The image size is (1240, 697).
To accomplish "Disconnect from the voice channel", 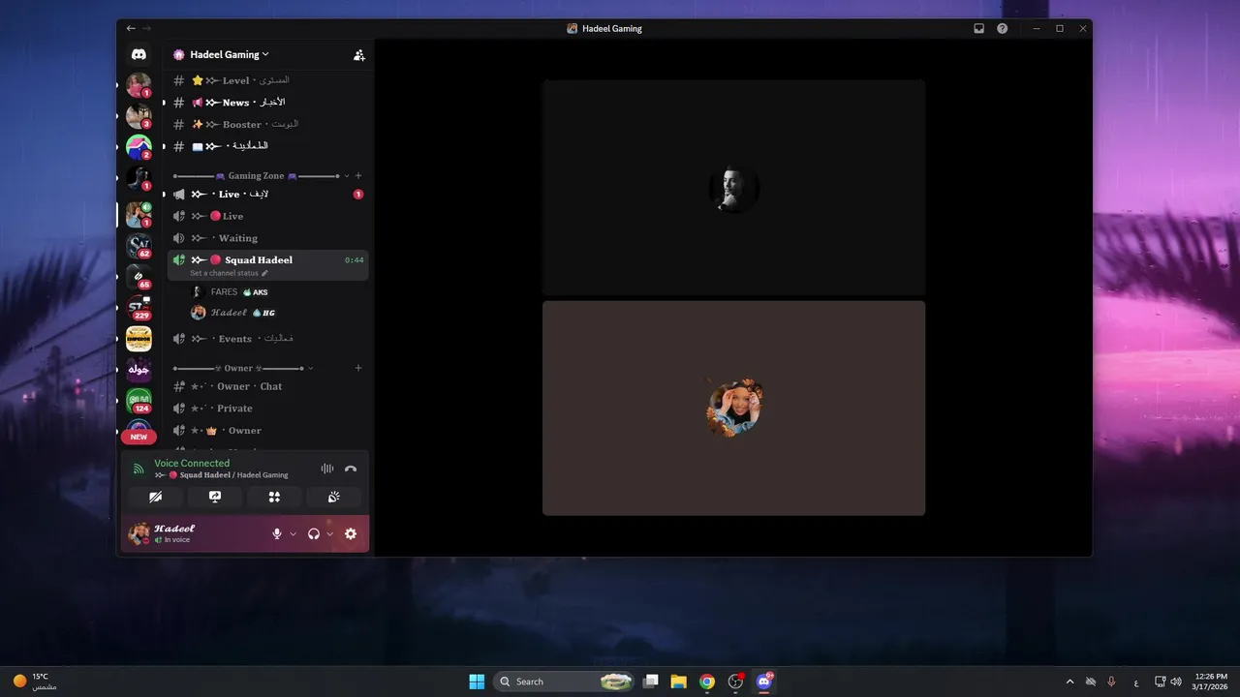I will click(x=351, y=469).
